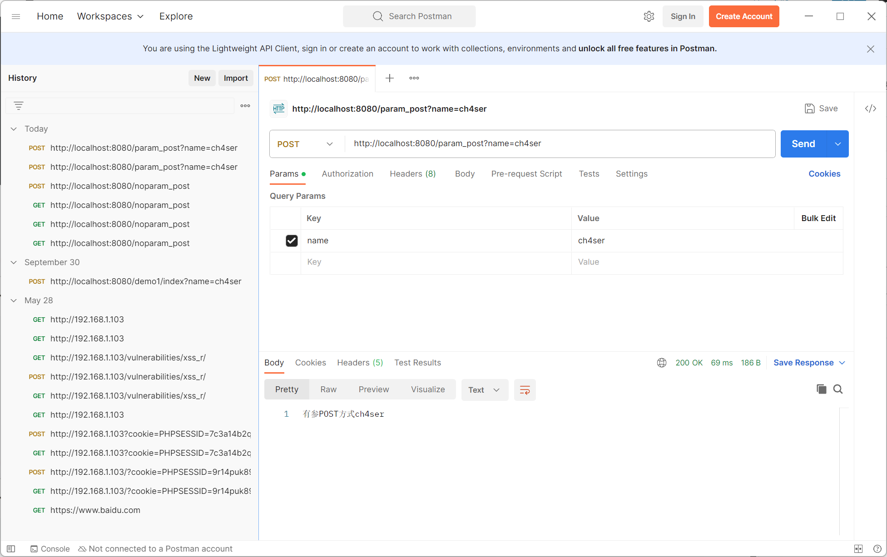Open the settings gear icon
887x557 pixels.
click(649, 16)
